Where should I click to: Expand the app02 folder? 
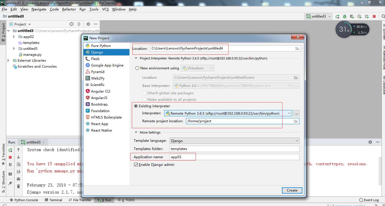coord(14,37)
